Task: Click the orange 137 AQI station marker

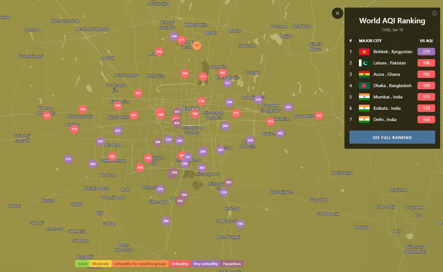Action: (197, 46)
